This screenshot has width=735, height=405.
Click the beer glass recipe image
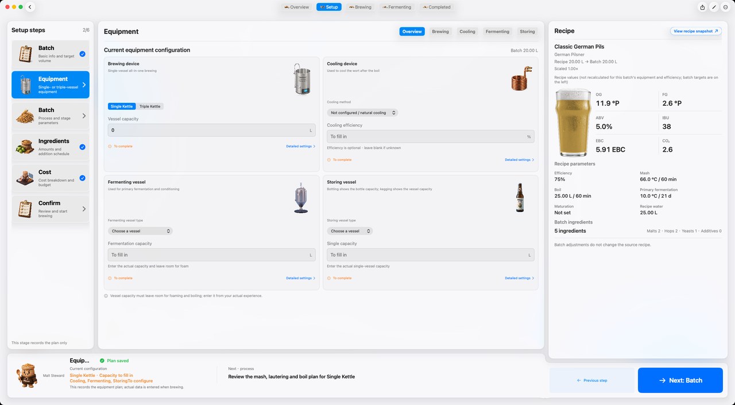(x=572, y=122)
